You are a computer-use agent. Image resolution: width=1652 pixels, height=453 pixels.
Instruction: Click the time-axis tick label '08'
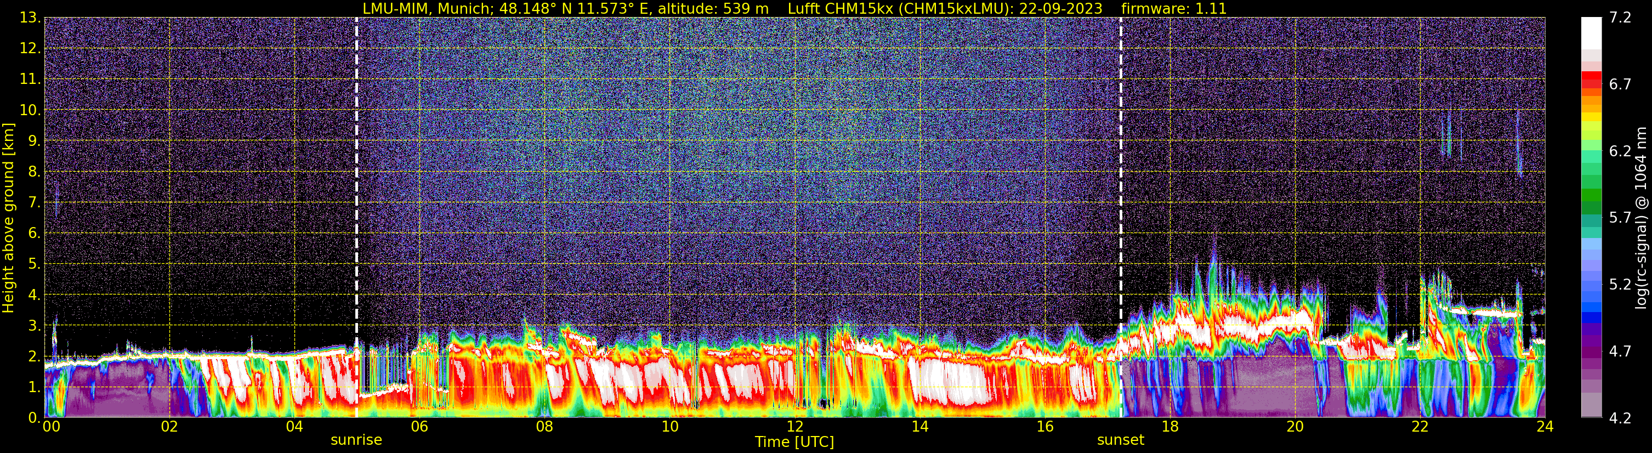(x=544, y=427)
